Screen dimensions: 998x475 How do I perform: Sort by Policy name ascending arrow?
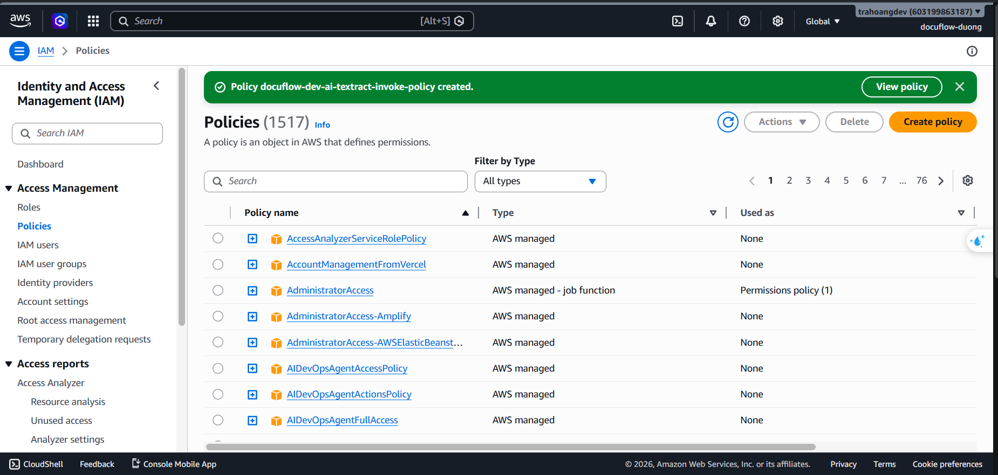point(466,213)
